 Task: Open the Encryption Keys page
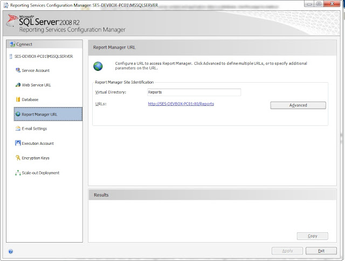click(x=36, y=158)
